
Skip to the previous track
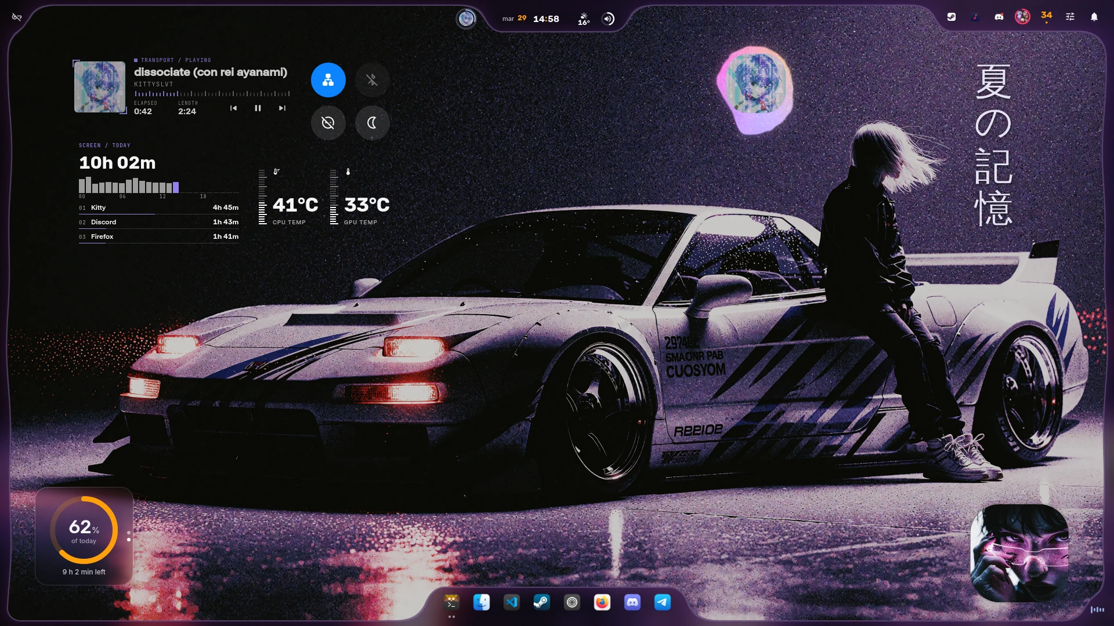[233, 108]
